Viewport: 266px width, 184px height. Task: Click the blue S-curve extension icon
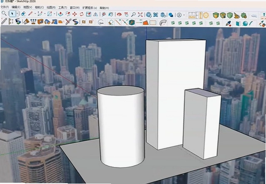(x=18, y=22)
